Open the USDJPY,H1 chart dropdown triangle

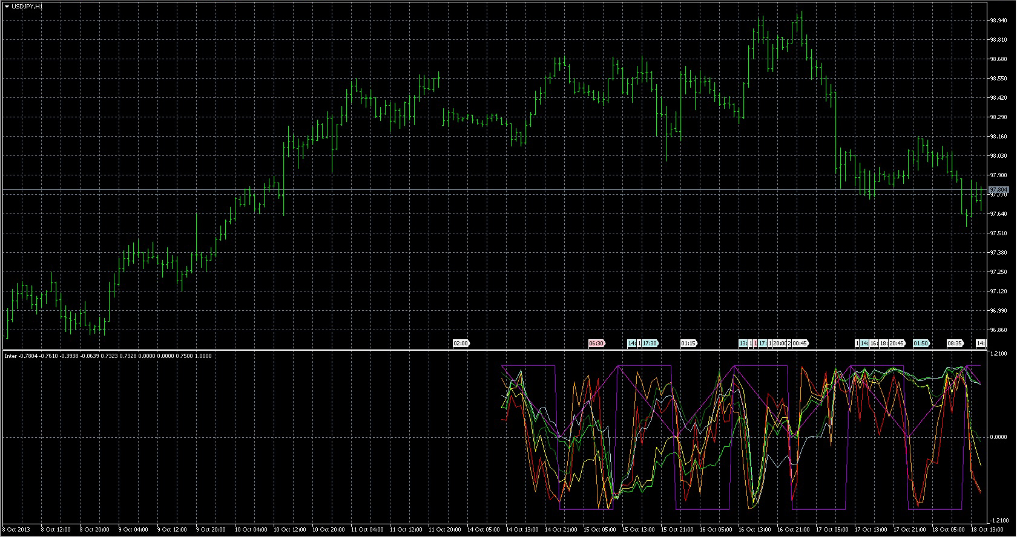[7, 6]
